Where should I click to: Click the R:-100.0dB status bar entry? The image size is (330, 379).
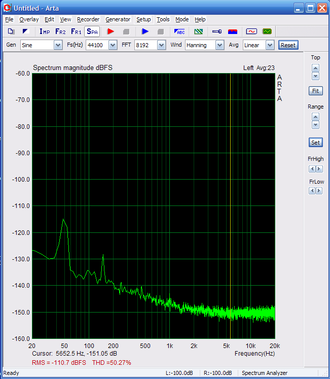point(217,373)
